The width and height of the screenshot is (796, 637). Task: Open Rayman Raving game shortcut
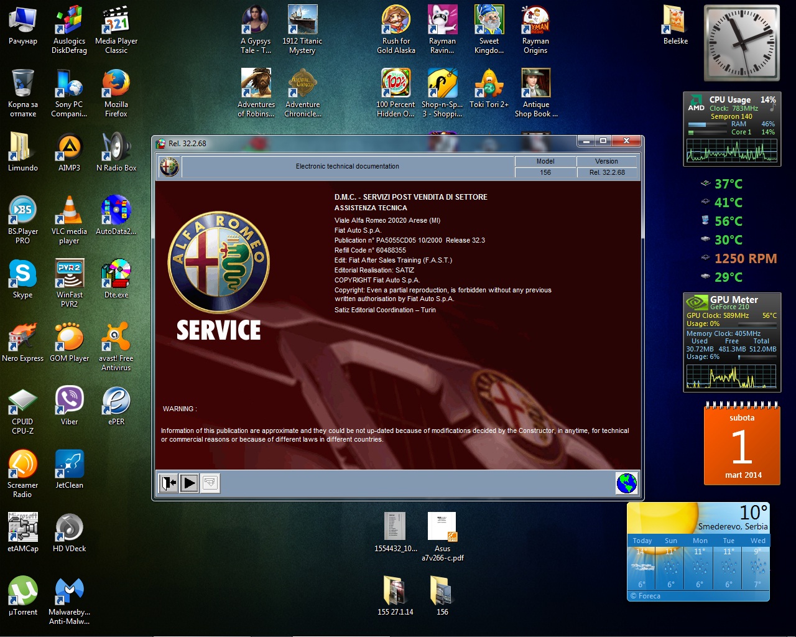tap(443, 30)
